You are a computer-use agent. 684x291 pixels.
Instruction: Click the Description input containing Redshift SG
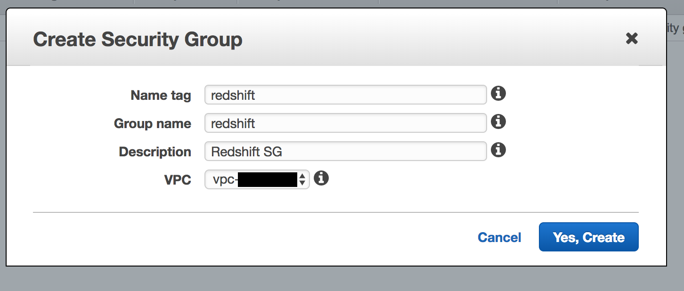pos(345,152)
